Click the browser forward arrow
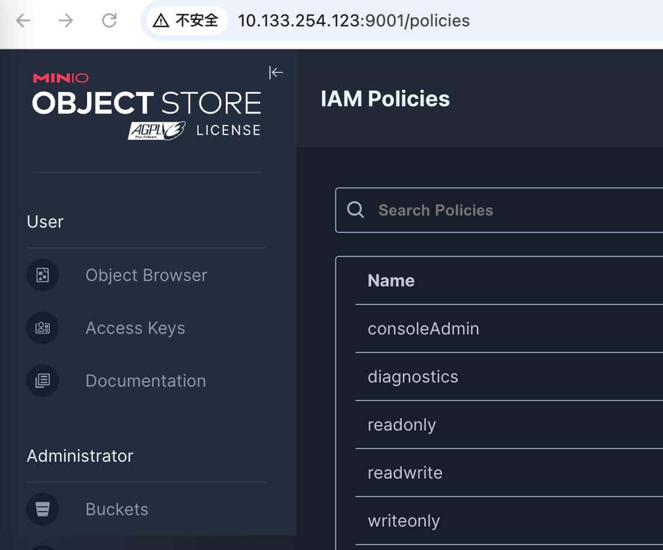The height and width of the screenshot is (550, 663). [x=65, y=21]
